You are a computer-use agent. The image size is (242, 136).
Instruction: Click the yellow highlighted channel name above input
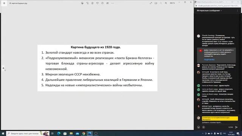pos(220,118)
